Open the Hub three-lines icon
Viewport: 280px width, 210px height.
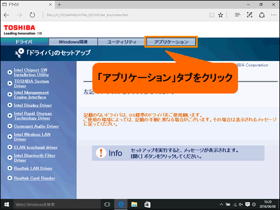point(237,15)
